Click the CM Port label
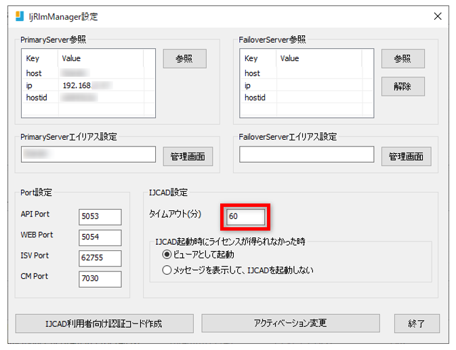Viewport: 456px width, 350px height. tap(35, 276)
